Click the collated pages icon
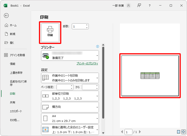 pyautogui.click(x=46, y=96)
